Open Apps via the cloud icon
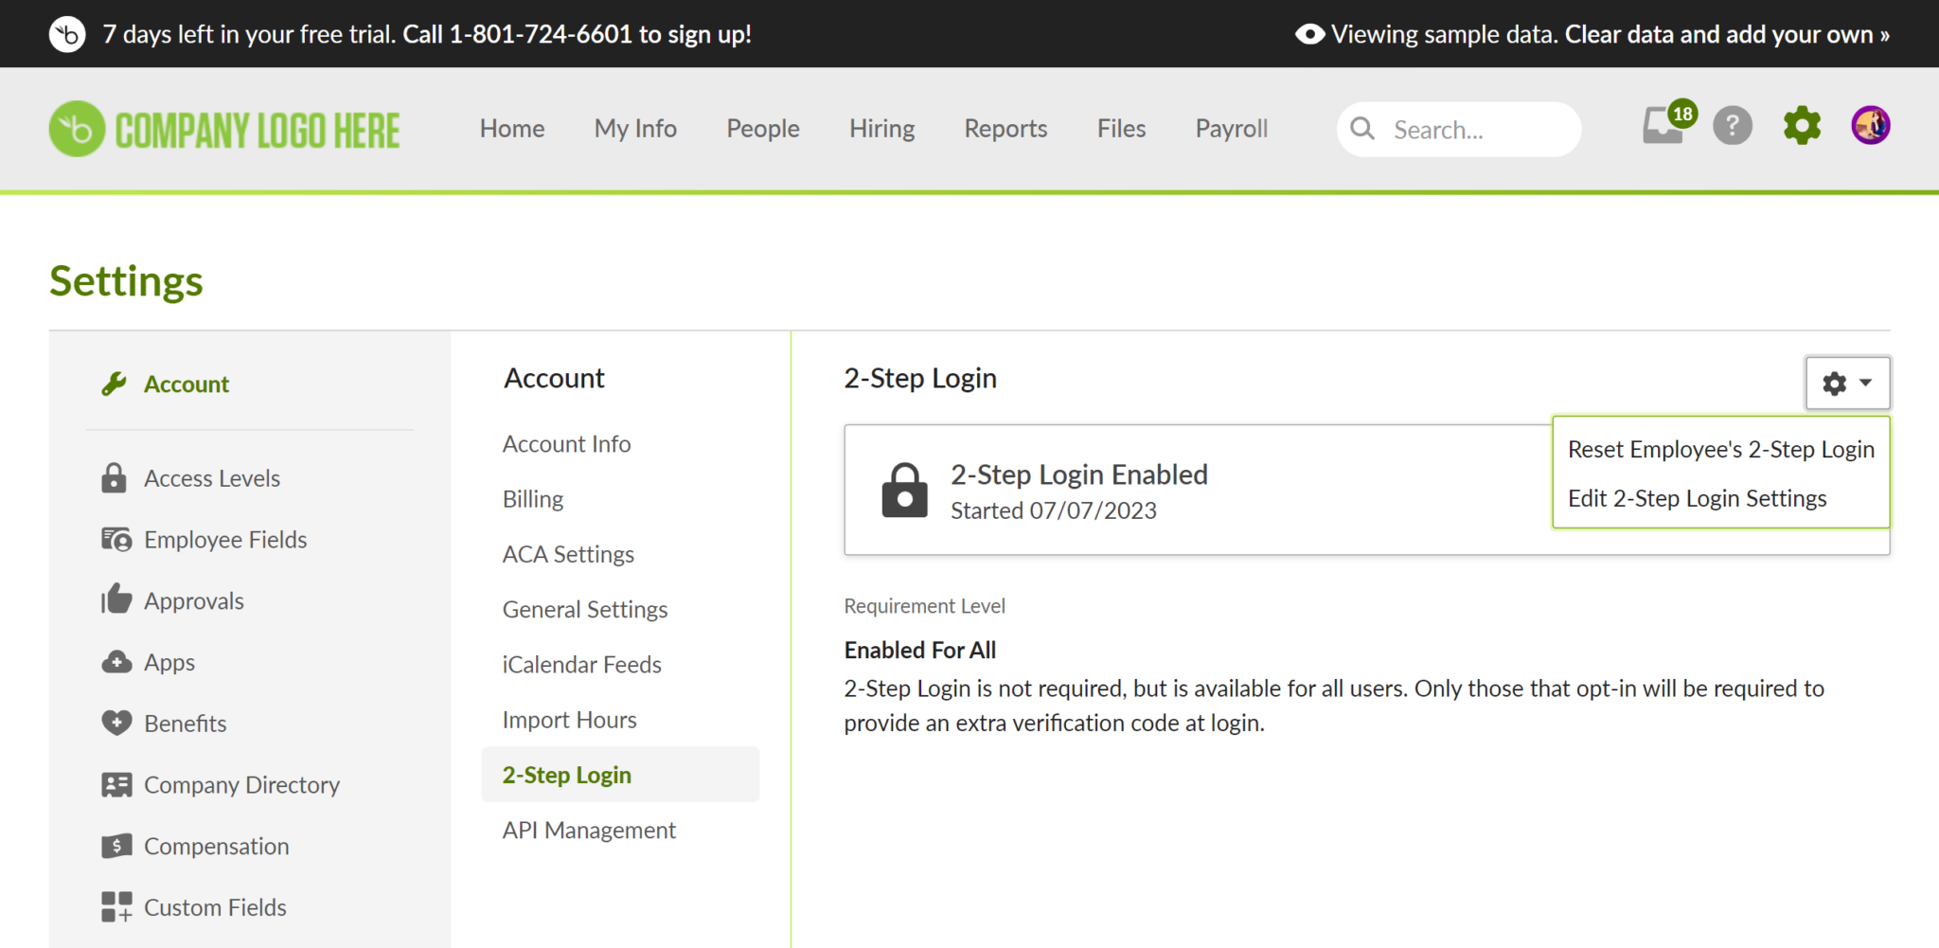This screenshot has width=1939, height=948. (x=114, y=661)
